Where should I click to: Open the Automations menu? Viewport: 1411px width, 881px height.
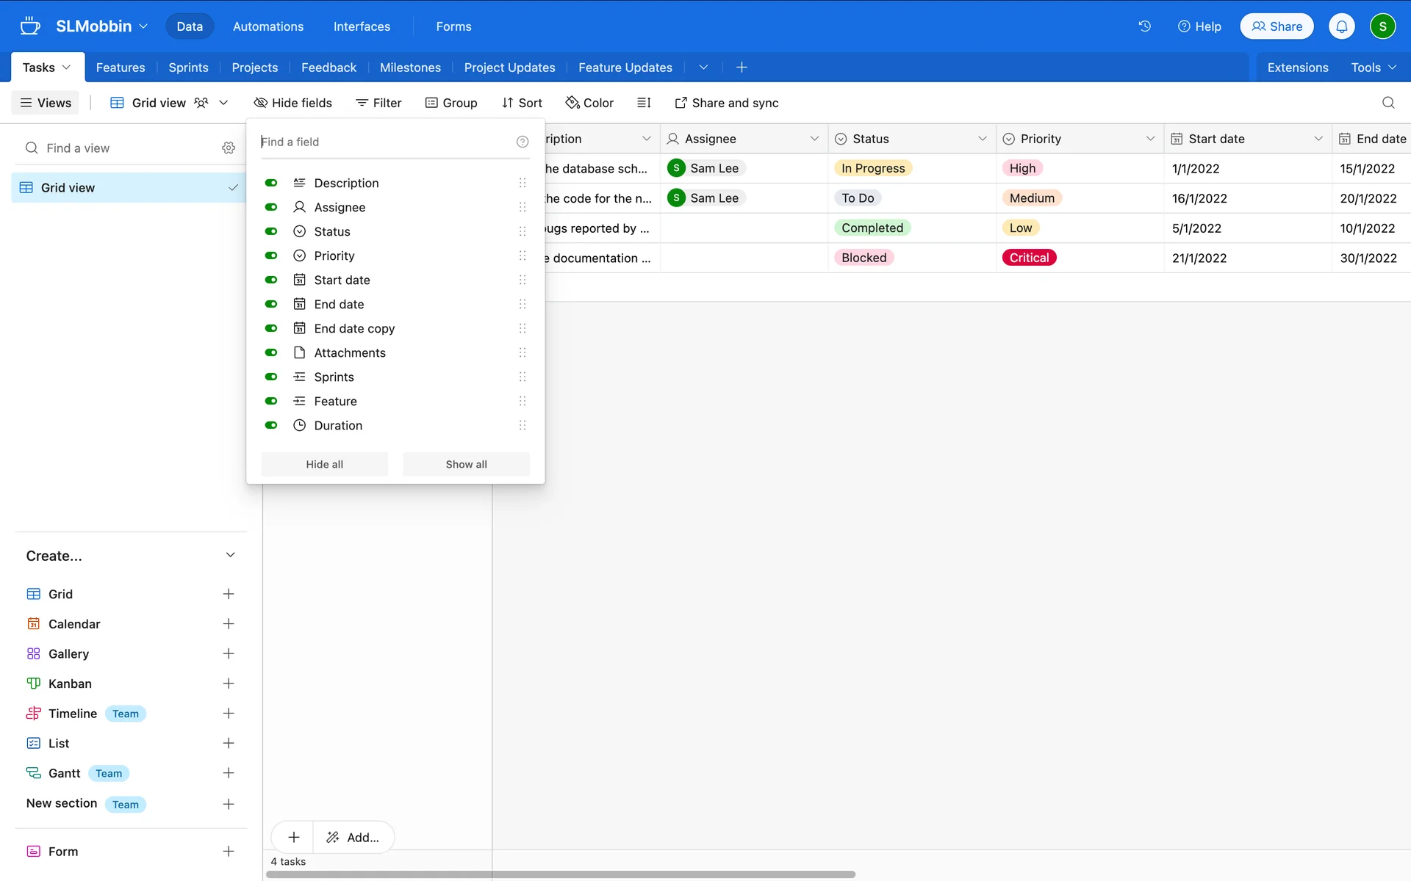268,26
